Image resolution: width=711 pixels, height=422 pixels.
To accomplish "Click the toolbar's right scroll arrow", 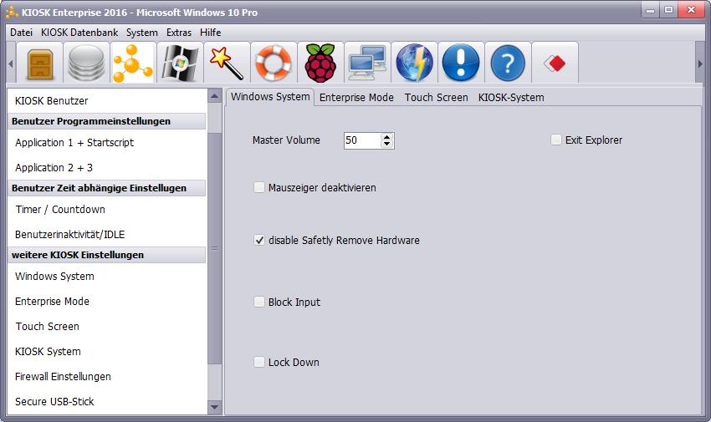I will [700, 64].
